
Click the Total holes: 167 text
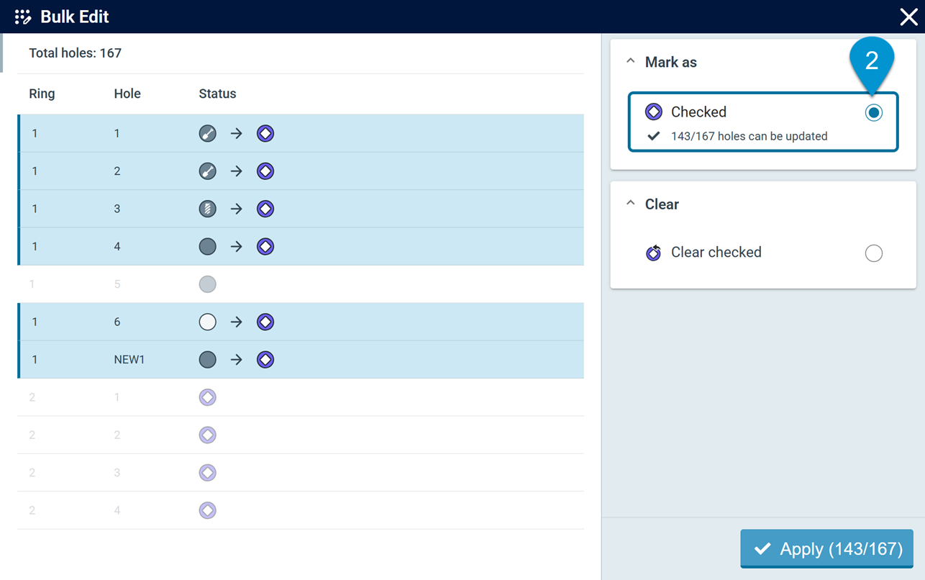tap(75, 53)
